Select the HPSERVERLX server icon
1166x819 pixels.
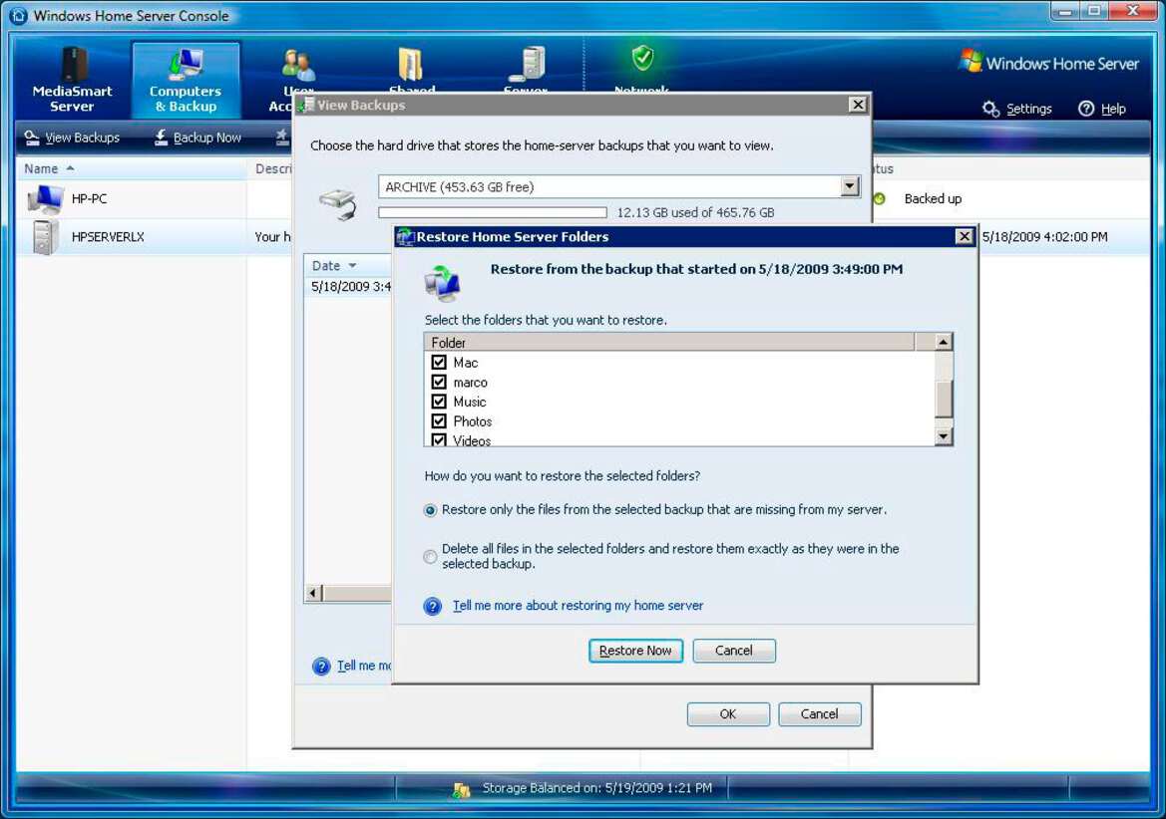[x=45, y=237]
